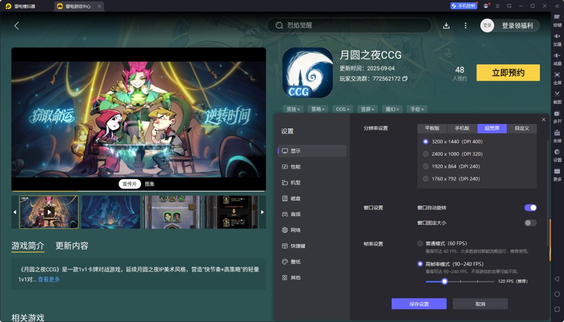The width and height of the screenshot is (564, 322).
Task: Open 更多 tools in sidebar
Action: point(557,174)
